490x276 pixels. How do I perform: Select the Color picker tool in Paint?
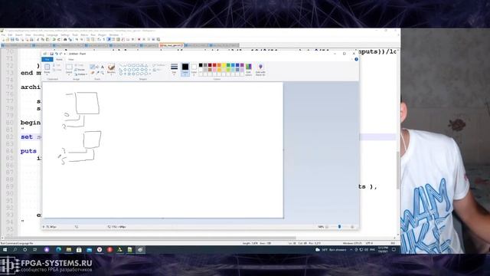point(97,73)
